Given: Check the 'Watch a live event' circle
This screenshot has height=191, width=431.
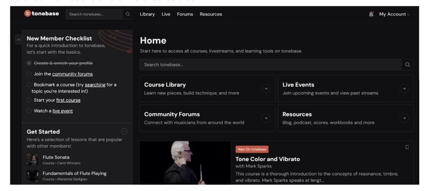Looking at the screenshot, I should [29, 111].
